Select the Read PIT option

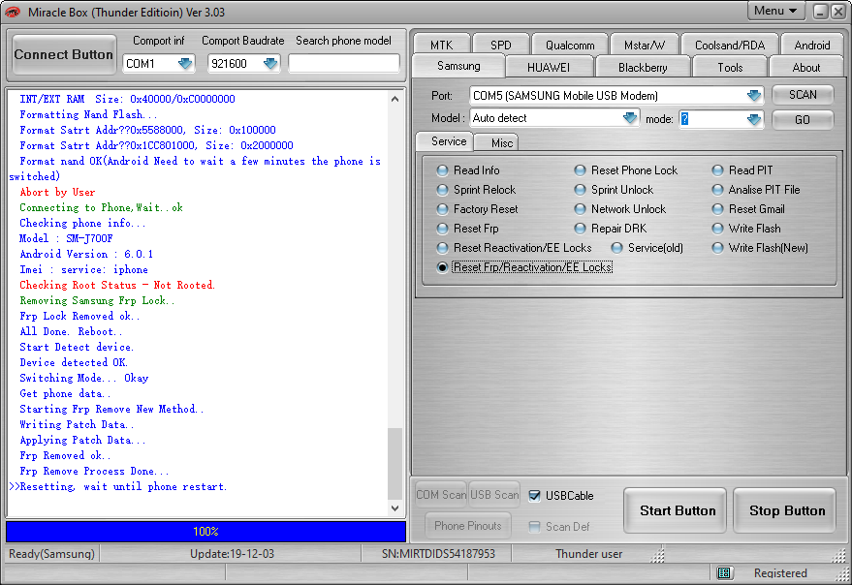point(718,170)
